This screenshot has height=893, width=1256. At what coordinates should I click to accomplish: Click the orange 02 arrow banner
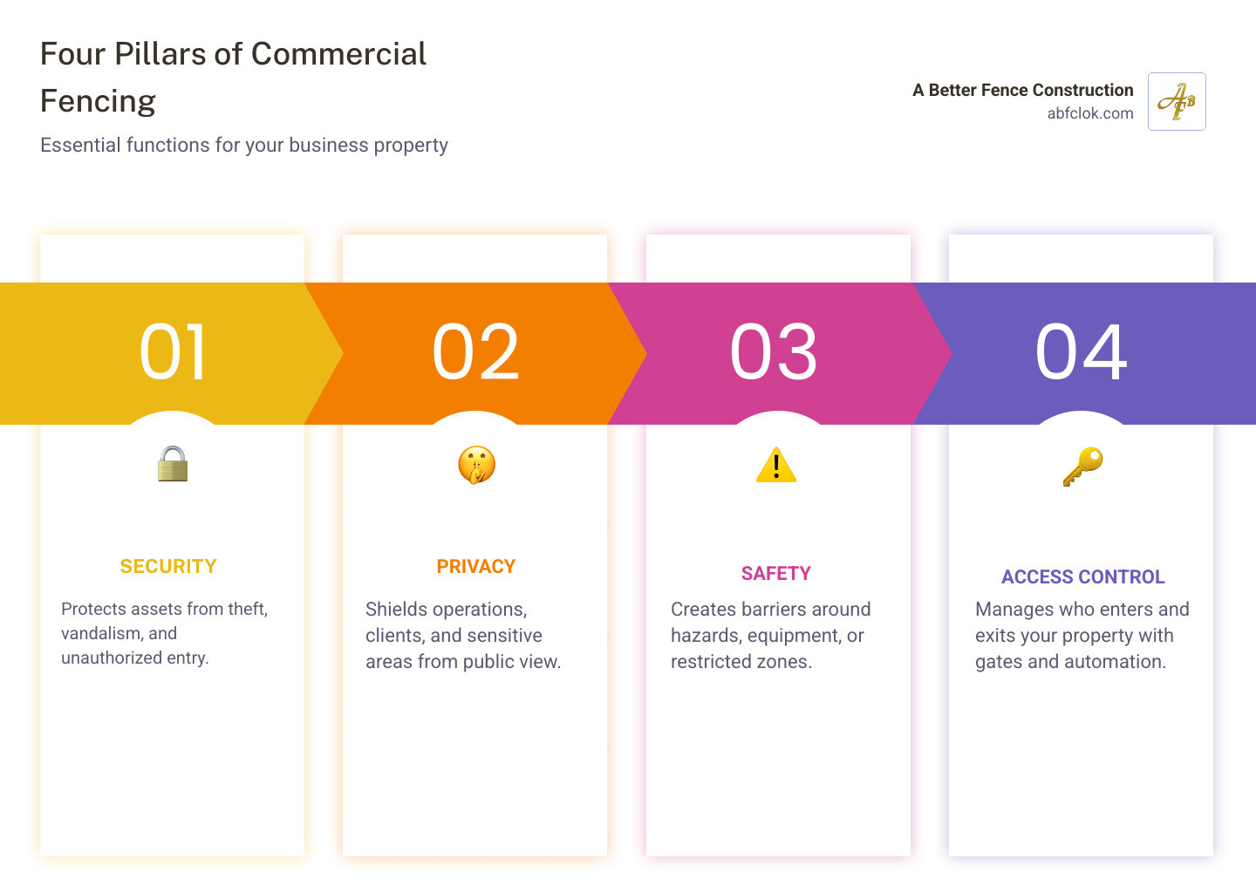(476, 352)
